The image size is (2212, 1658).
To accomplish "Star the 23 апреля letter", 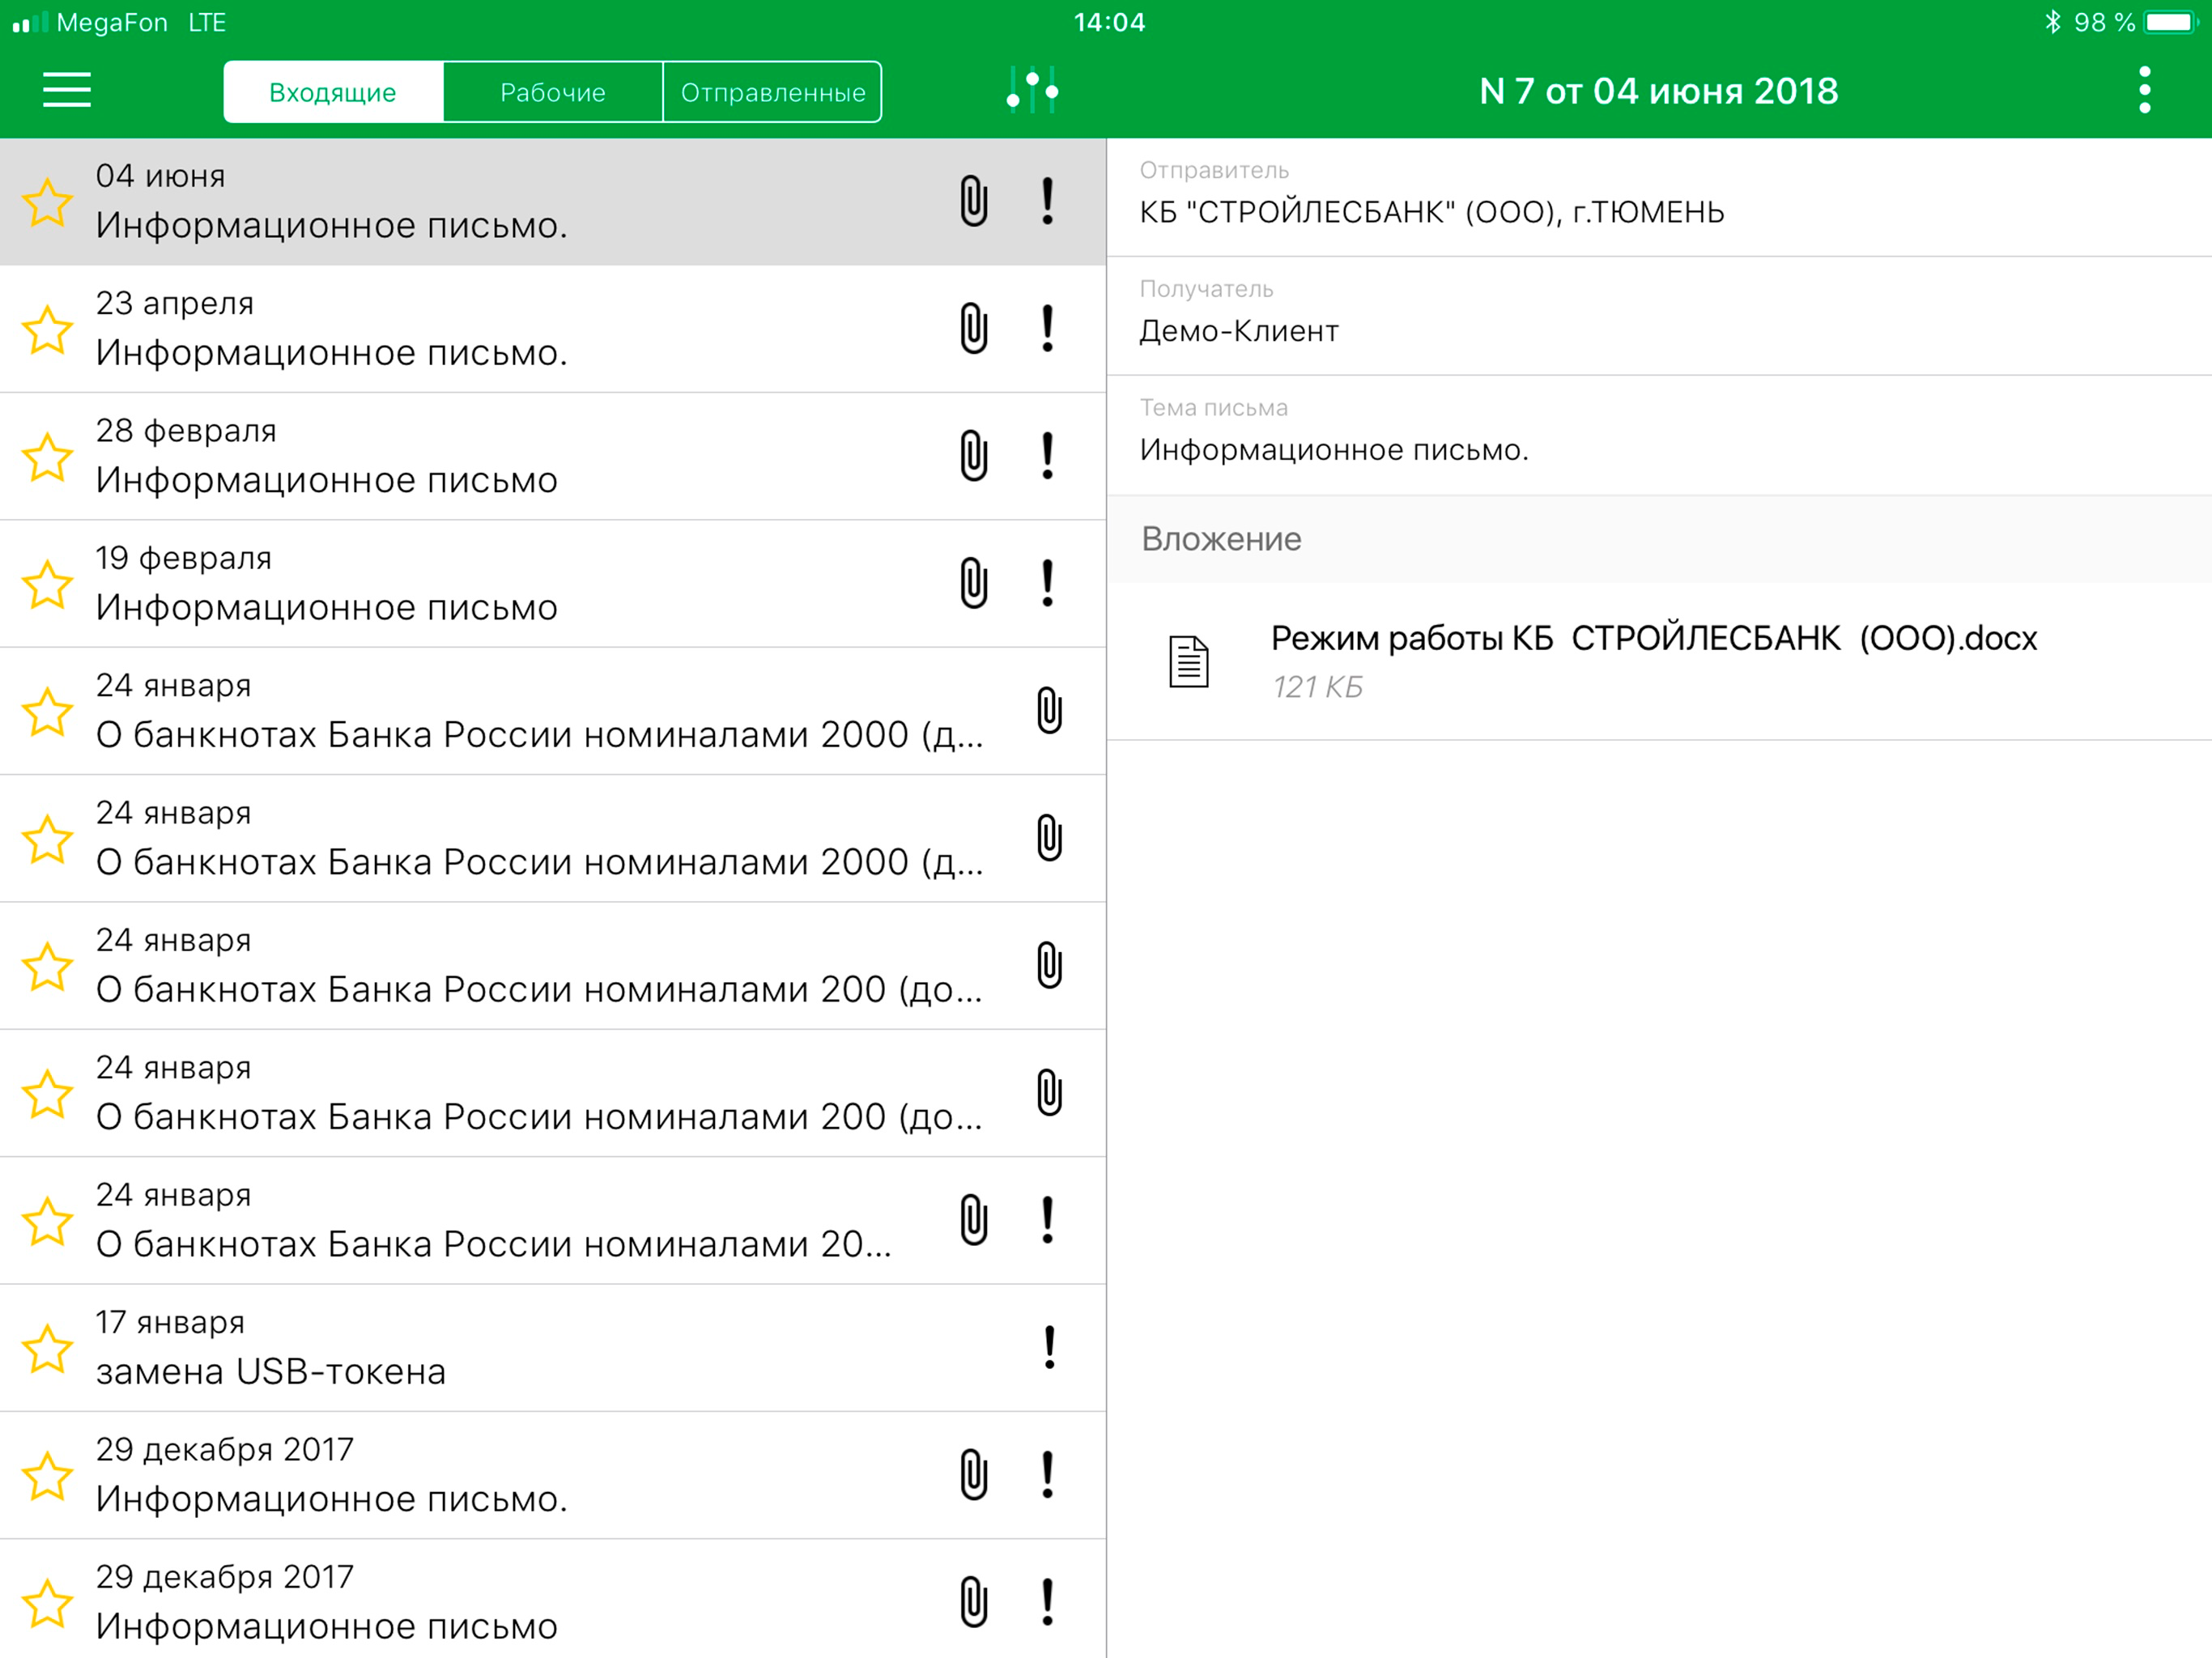I will [x=48, y=330].
